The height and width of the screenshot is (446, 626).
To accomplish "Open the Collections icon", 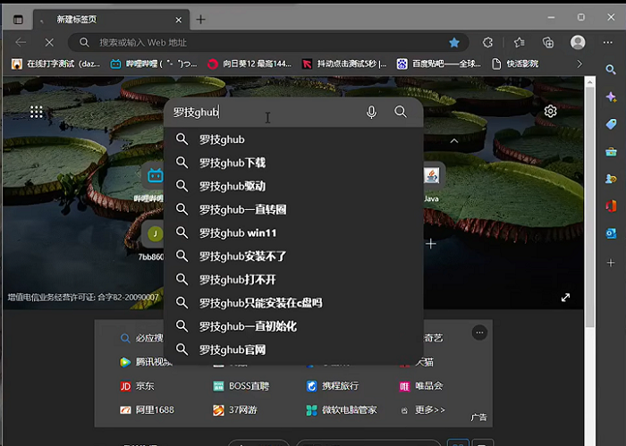I will tap(547, 42).
